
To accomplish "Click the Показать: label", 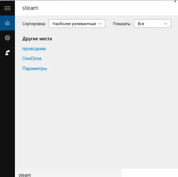I will click(x=122, y=24).
